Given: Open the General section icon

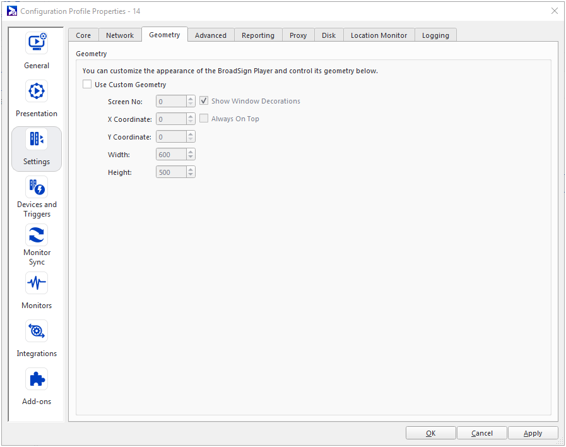Looking at the screenshot, I should [x=37, y=43].
